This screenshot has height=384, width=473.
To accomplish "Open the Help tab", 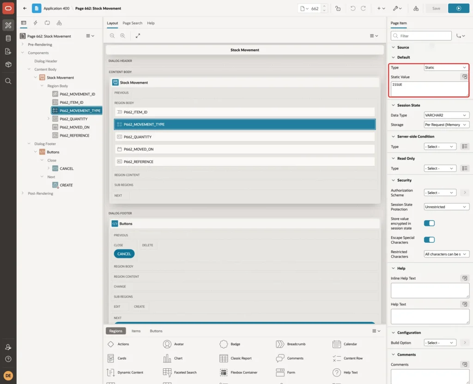I will click(x=151, y=23).
